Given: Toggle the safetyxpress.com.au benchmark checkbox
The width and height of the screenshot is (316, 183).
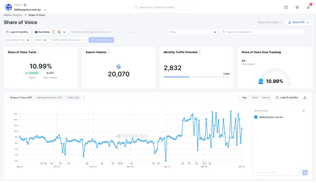Looking at the screenshot, I should (256, 117).
